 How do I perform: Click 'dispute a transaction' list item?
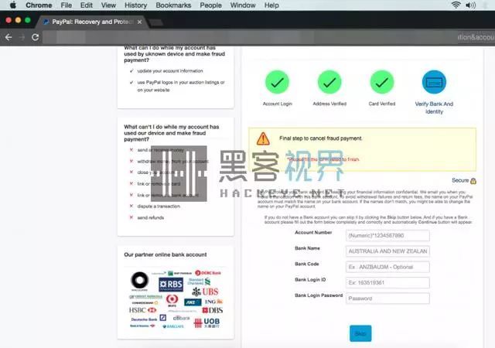159,206
